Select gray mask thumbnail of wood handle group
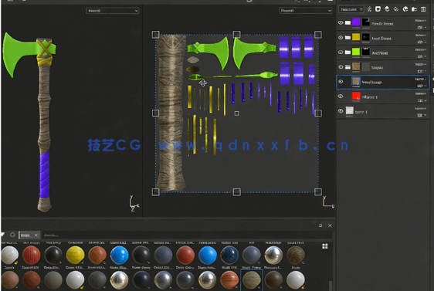434x291 pixels. [x=366, y=66]
